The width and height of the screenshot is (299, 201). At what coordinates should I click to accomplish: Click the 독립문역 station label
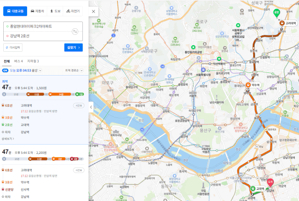point(175,59)
